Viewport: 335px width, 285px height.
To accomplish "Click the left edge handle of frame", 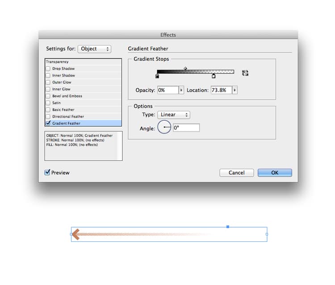I will (x=71, y=234).
